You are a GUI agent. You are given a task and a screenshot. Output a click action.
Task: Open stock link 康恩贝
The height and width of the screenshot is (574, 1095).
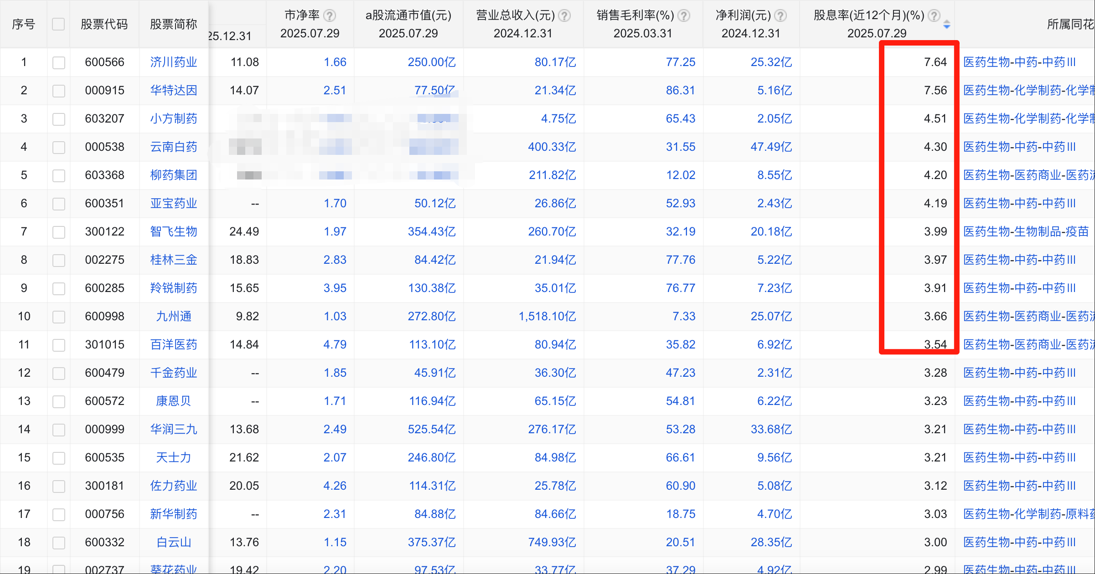tap(174, 401)
